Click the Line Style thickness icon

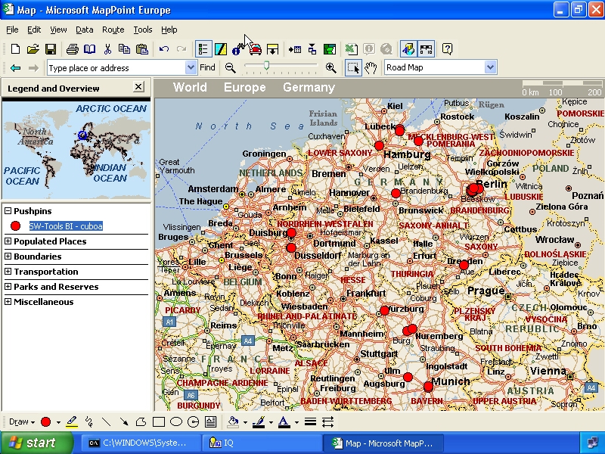310,422
